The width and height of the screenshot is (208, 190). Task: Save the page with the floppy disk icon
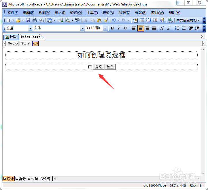tap(28, 20)
